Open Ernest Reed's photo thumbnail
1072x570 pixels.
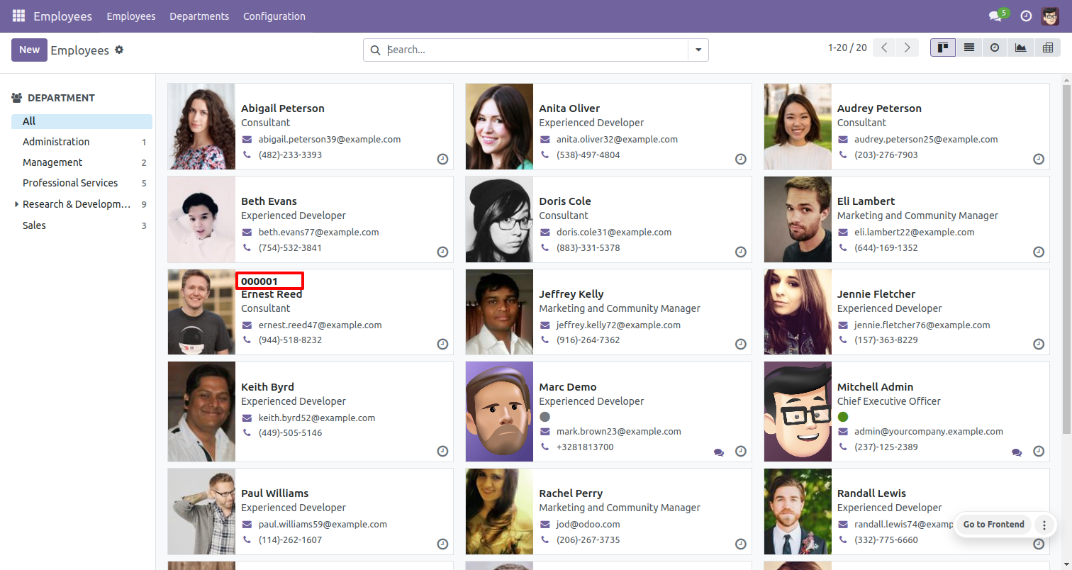point(201,312)
